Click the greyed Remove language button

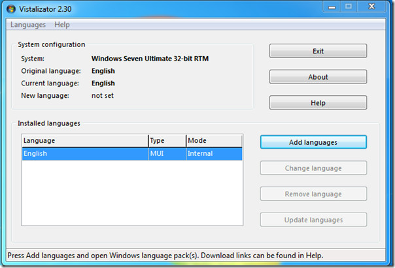pos(313,194)
